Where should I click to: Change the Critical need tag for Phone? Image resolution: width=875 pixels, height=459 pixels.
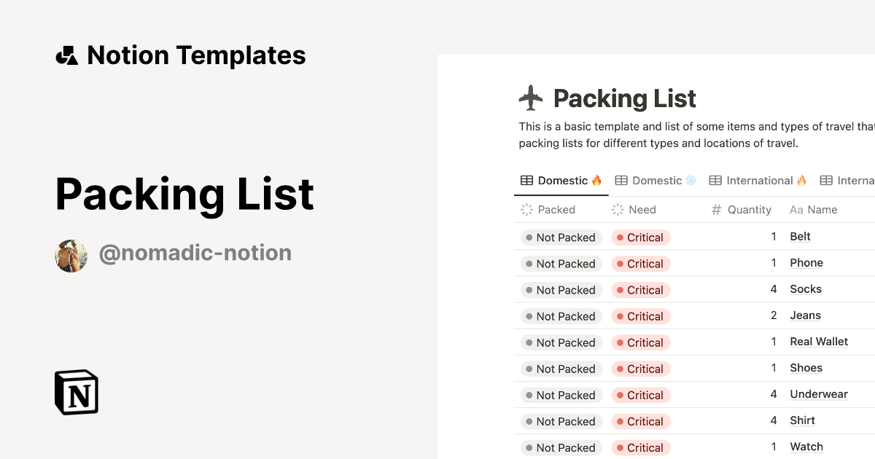pyautogui.click(x=640, y=264)
